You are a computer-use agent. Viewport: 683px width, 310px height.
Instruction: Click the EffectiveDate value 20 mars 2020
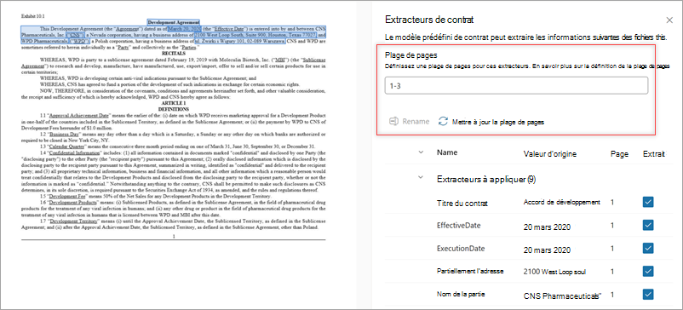point(547,227)
